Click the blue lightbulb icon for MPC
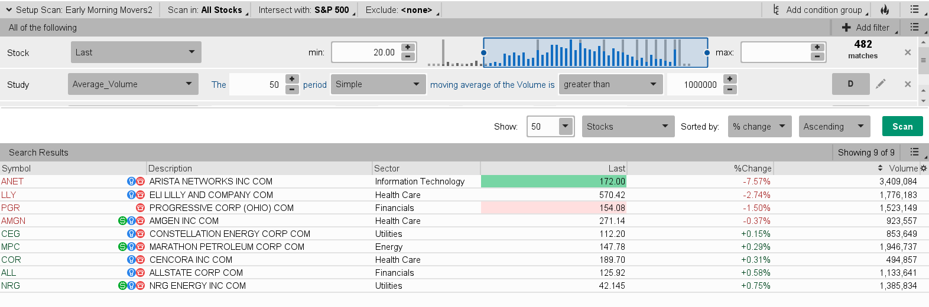This screenshot has width=929, height=307. point(131,247)
